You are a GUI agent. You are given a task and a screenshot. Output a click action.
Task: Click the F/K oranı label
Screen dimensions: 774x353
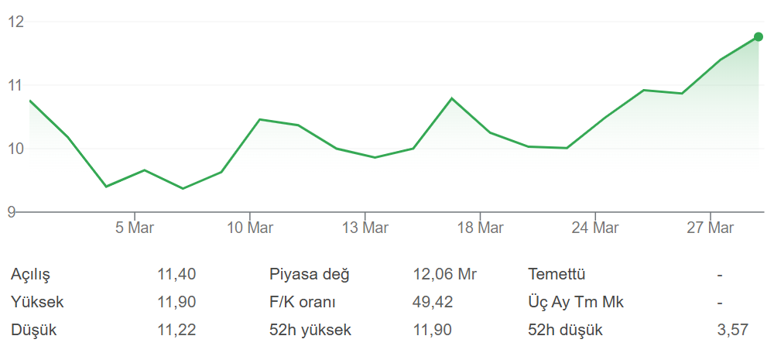point(303,302)
